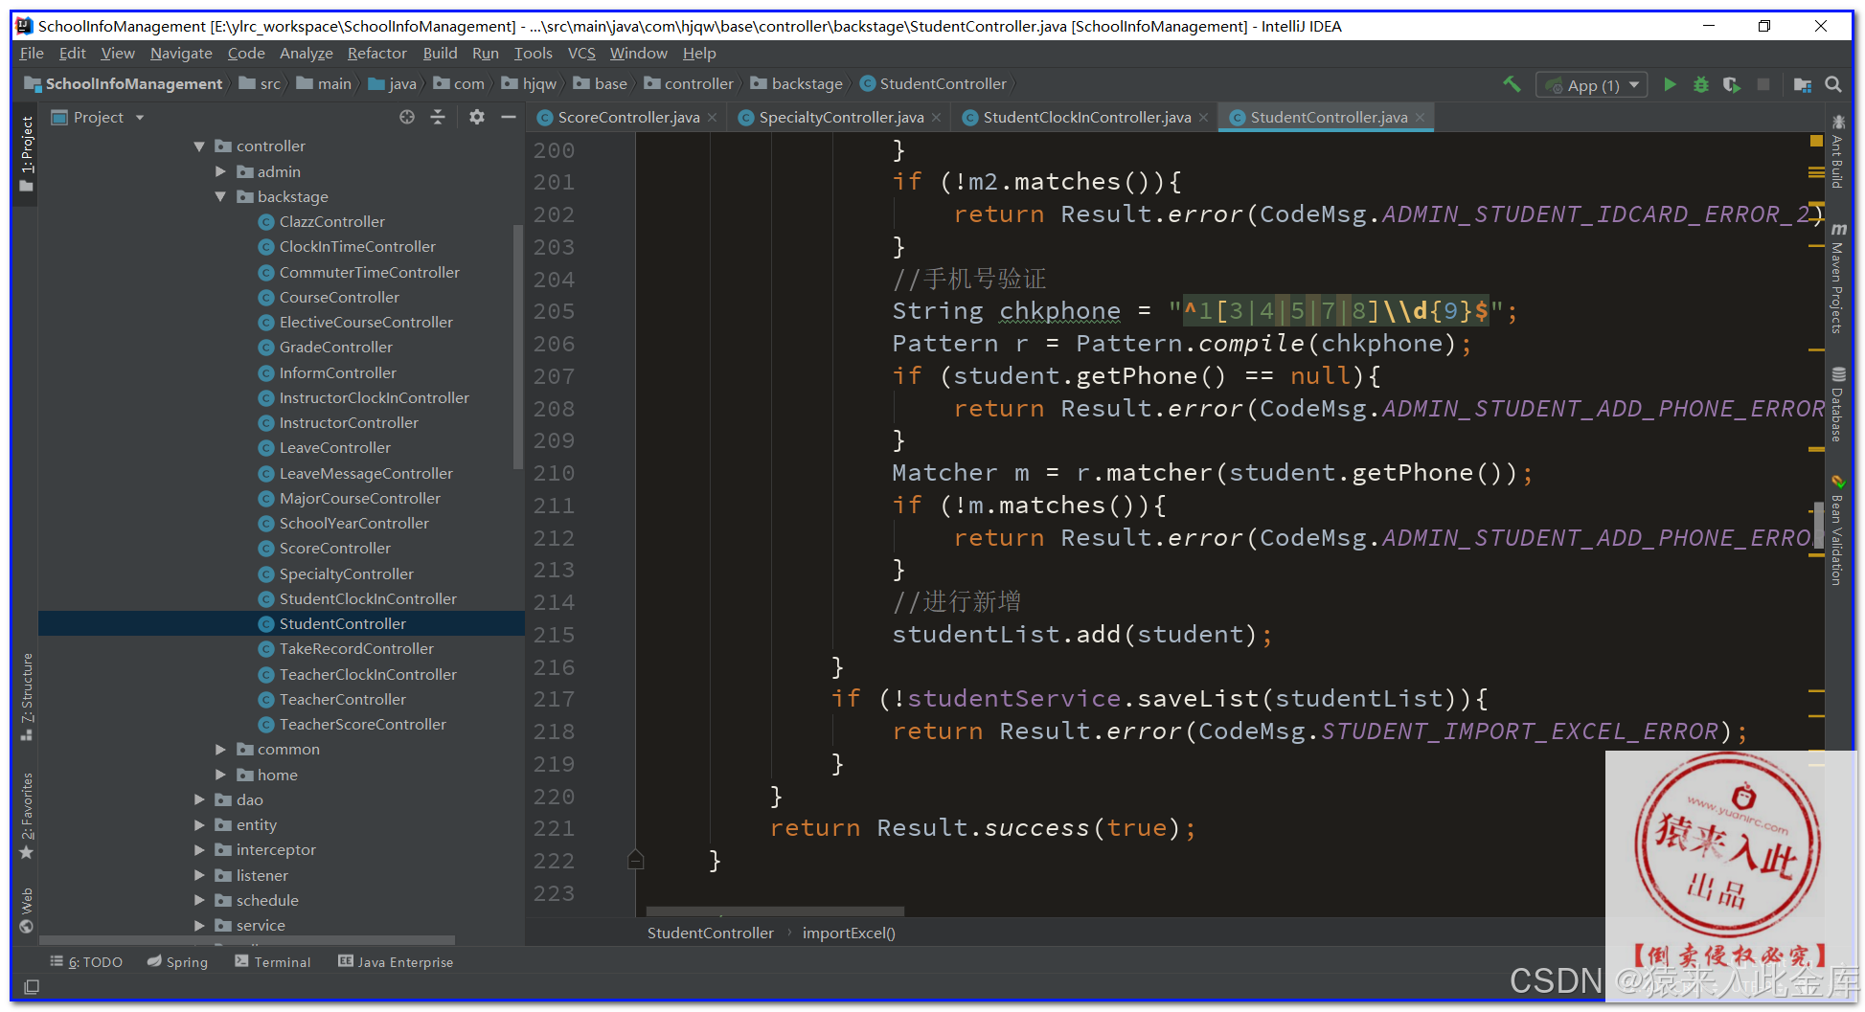Select CourseController class file
Viewport: 1865px width, 1012px height.
(339, 297)
